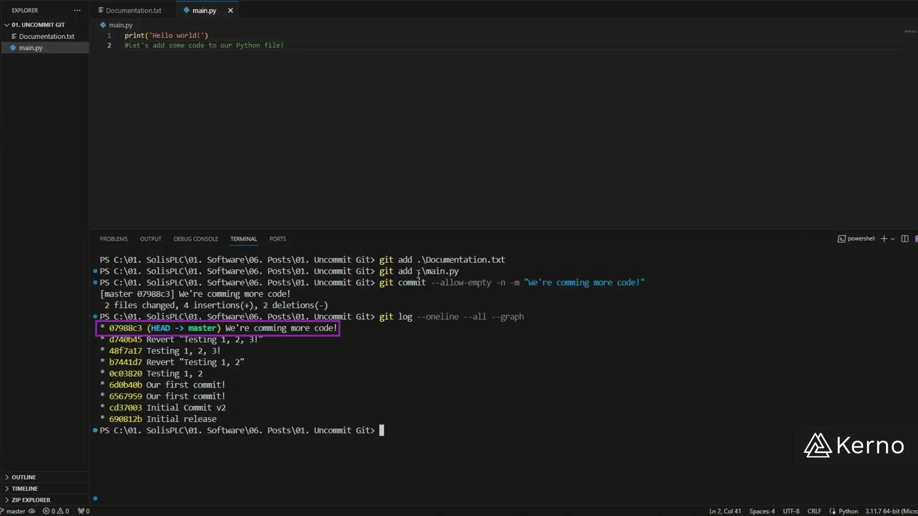Switch to the Documentation.txt editor tab
918x516 pixels.
pos(130,10)
